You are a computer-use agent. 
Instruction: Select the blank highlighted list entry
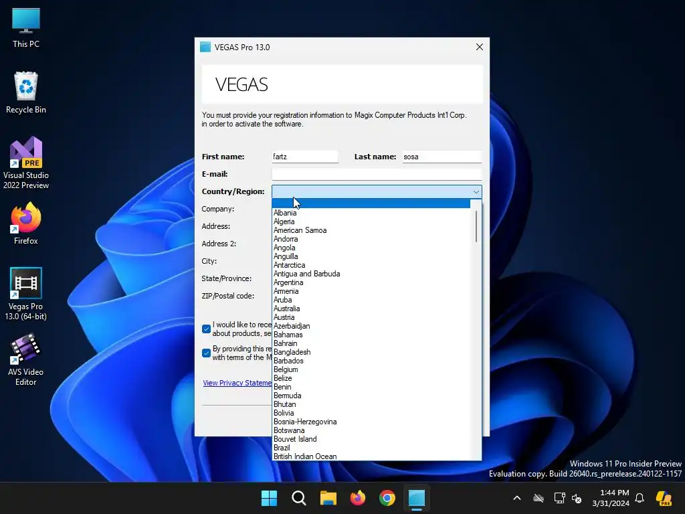coord(371,203)
